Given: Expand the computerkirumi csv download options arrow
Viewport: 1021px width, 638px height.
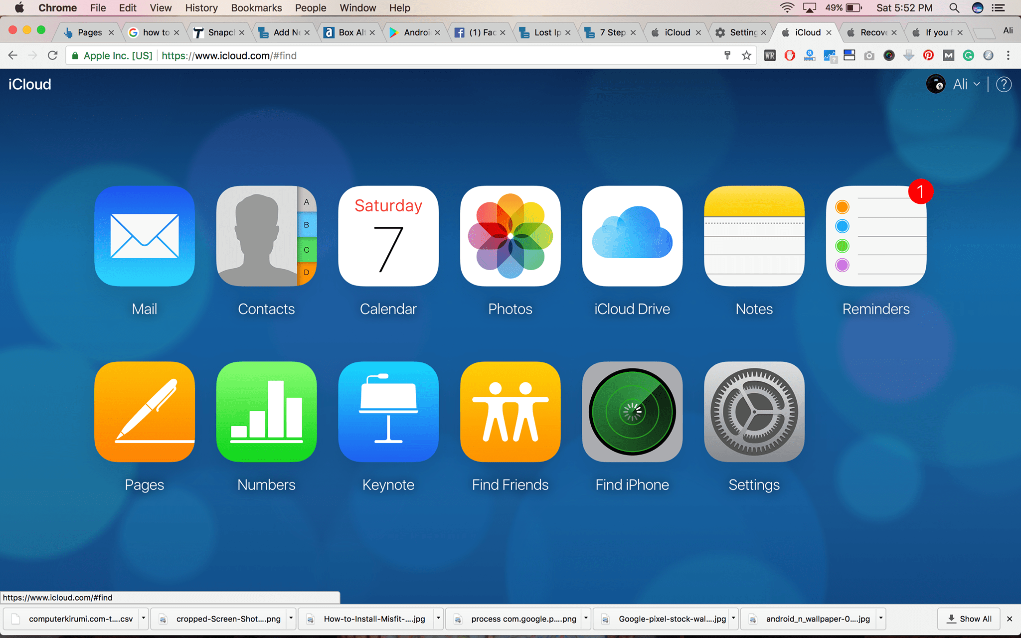Looking at the screenshot, I should [x=143, y=618].
